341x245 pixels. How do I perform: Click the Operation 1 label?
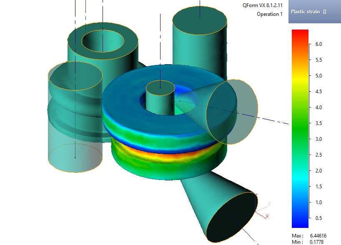pyautogui.click(x=269, y=14)
